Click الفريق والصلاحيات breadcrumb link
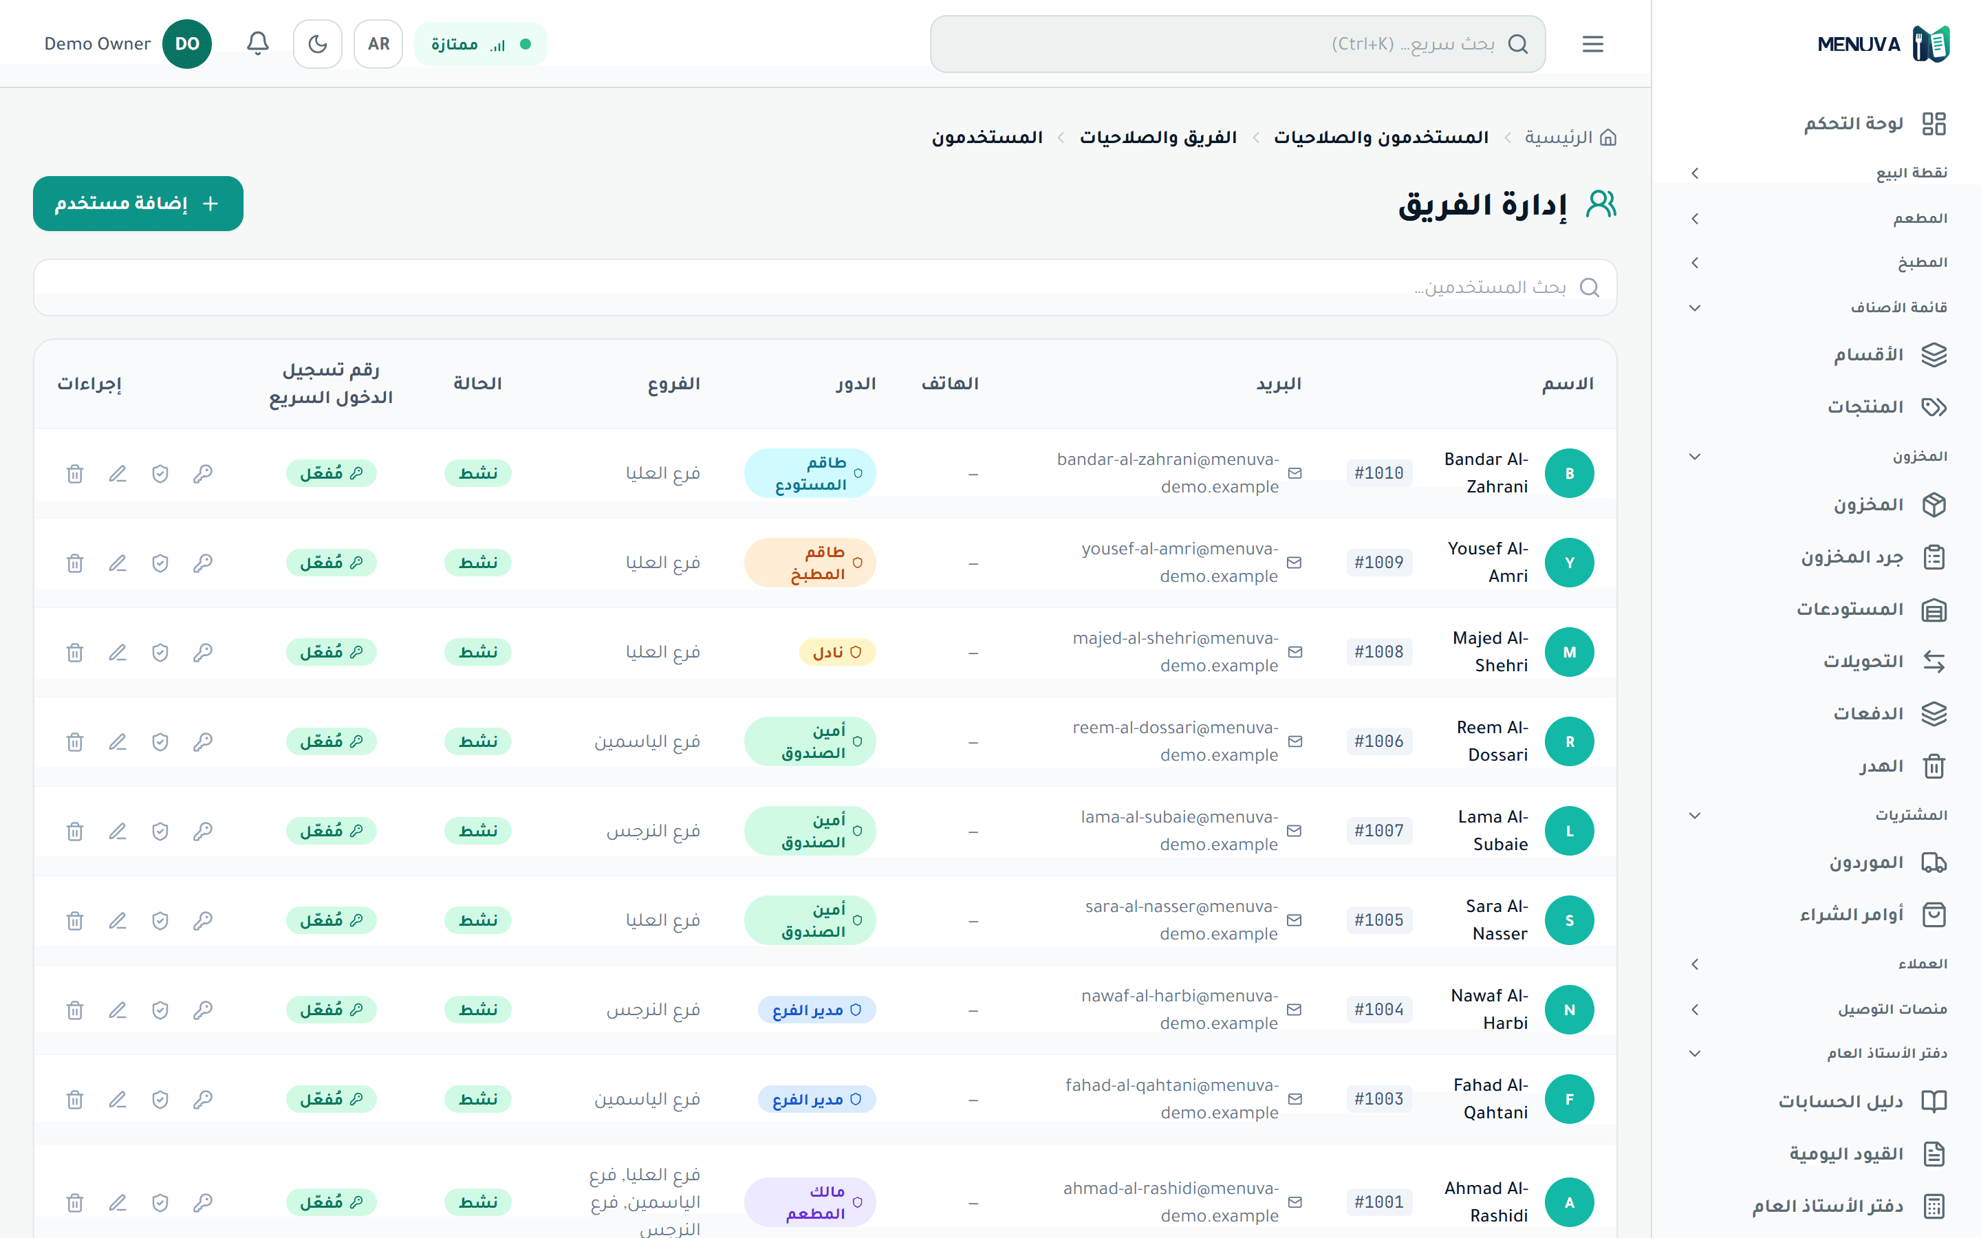Image resolution: width=1981 pixels, height=1238 pixels. pyautogui.click(x=1158, y=138)
